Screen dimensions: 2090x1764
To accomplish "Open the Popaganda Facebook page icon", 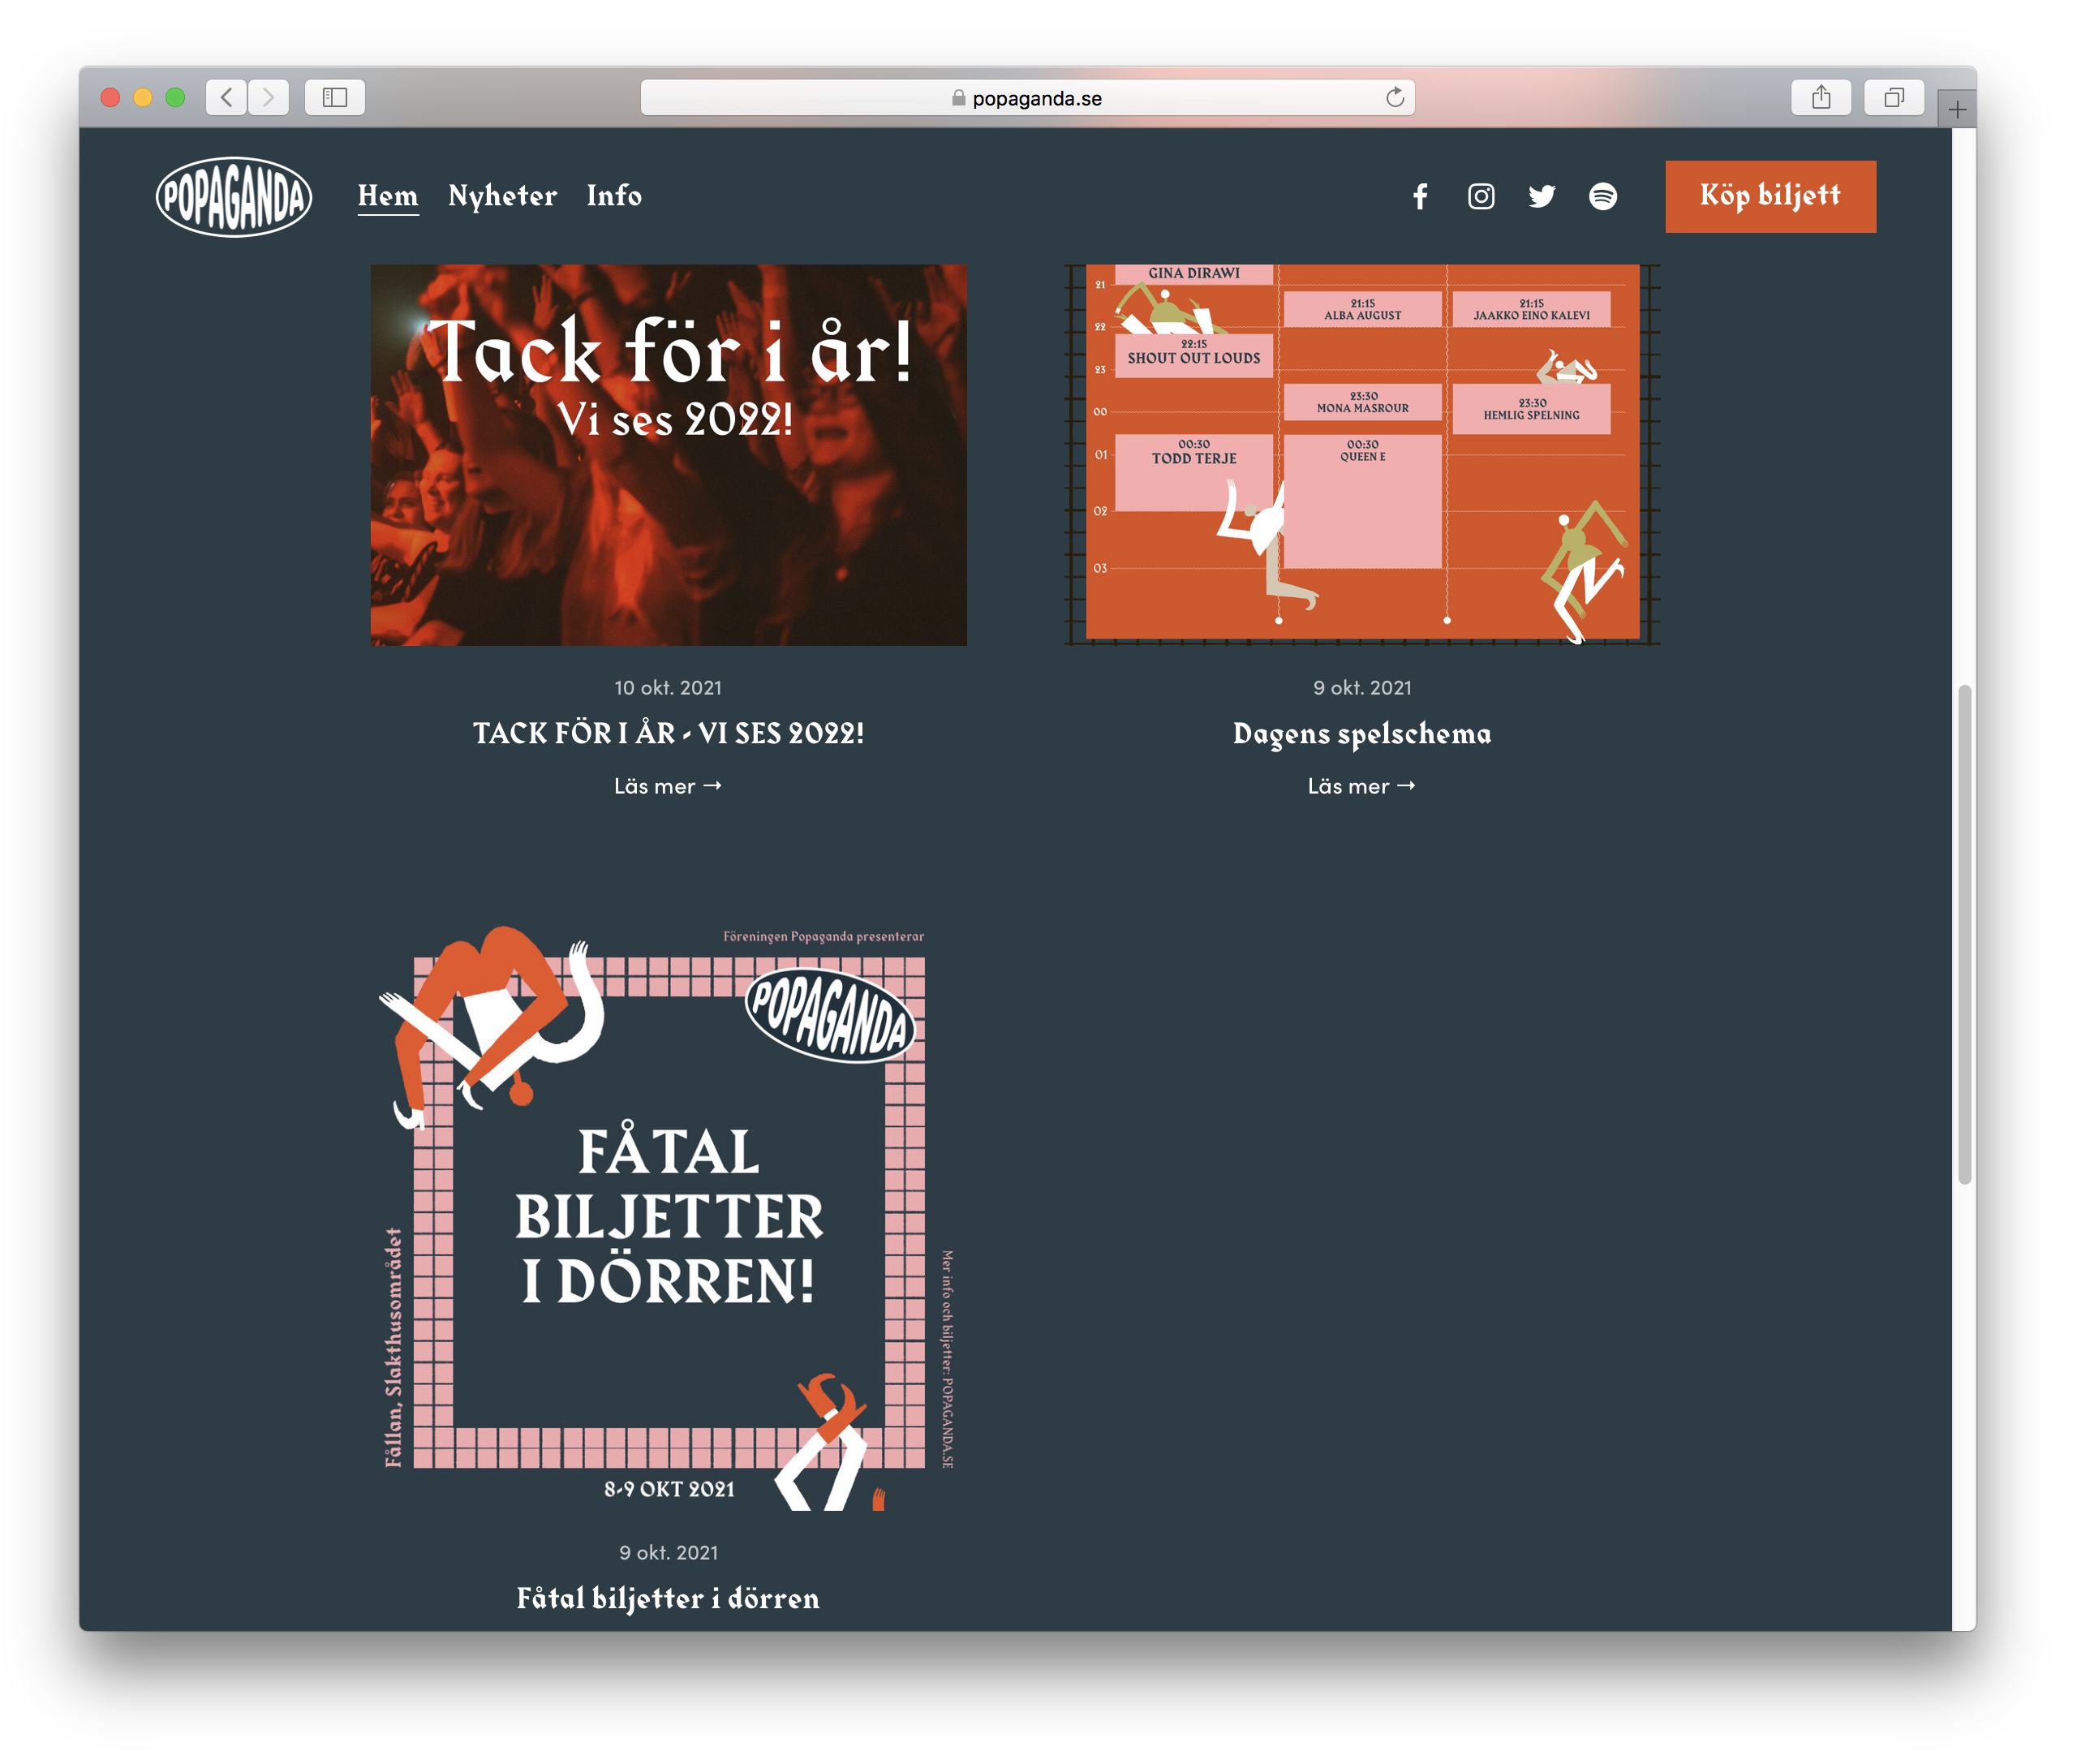I will click(x=1420, y=196).
